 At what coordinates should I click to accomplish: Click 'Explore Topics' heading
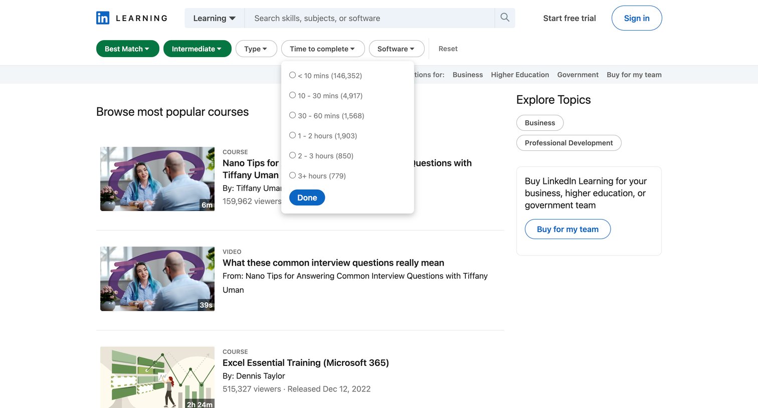553,100
